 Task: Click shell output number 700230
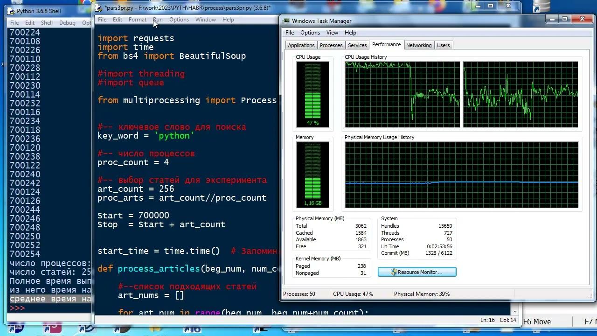25,86
